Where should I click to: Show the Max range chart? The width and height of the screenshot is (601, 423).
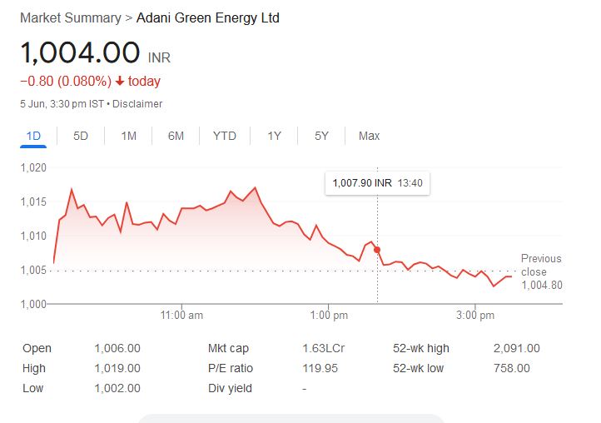[x=369, y=136]
